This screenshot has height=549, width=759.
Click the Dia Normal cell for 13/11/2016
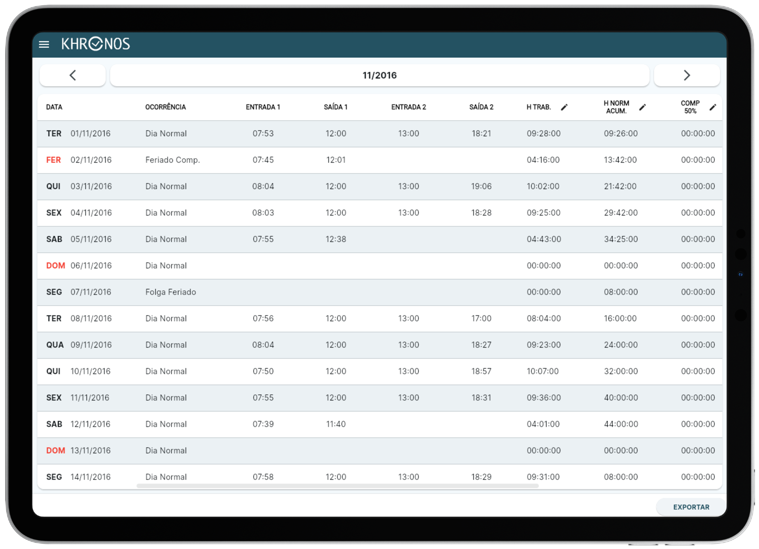166,450
